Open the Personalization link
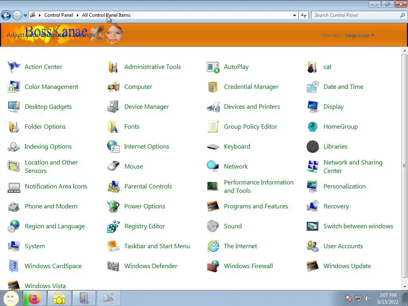 point(345,186)
